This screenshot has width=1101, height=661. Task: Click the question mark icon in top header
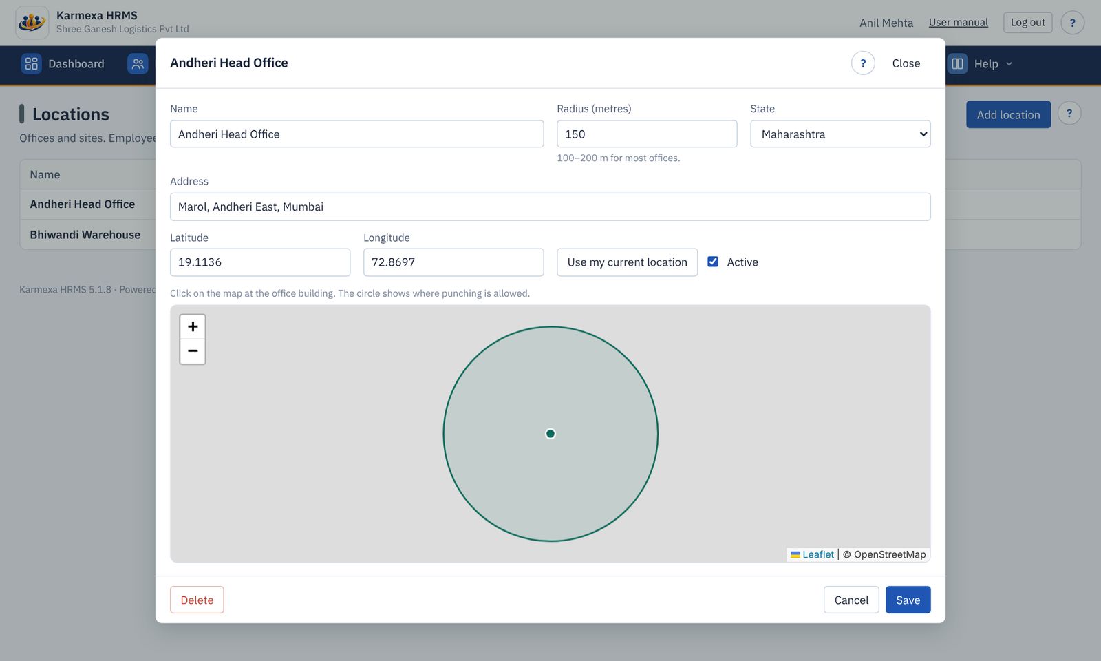point(1072,23)
